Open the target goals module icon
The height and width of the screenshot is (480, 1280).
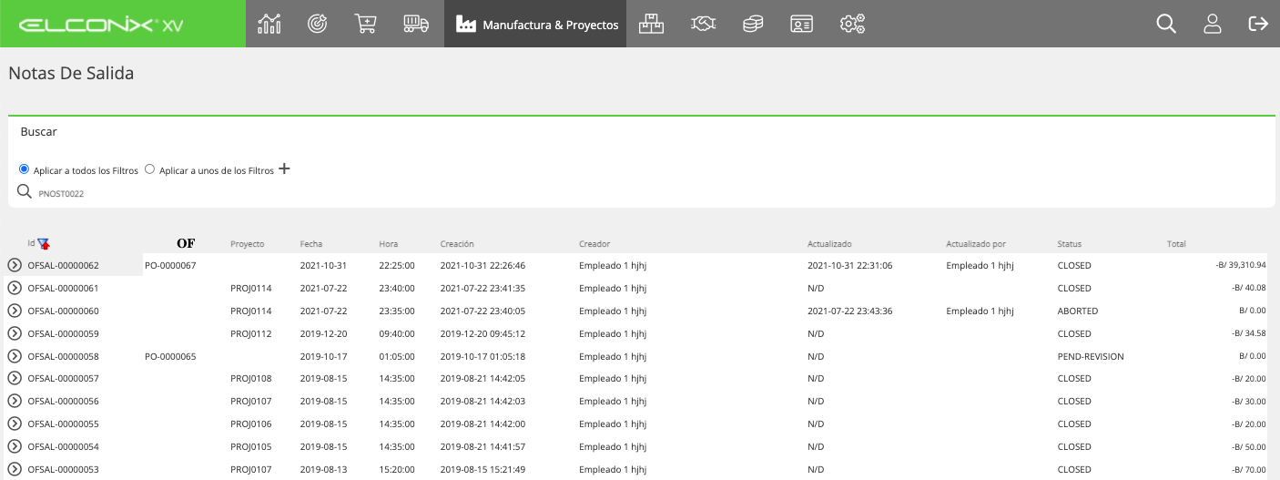tap(317, 24)
